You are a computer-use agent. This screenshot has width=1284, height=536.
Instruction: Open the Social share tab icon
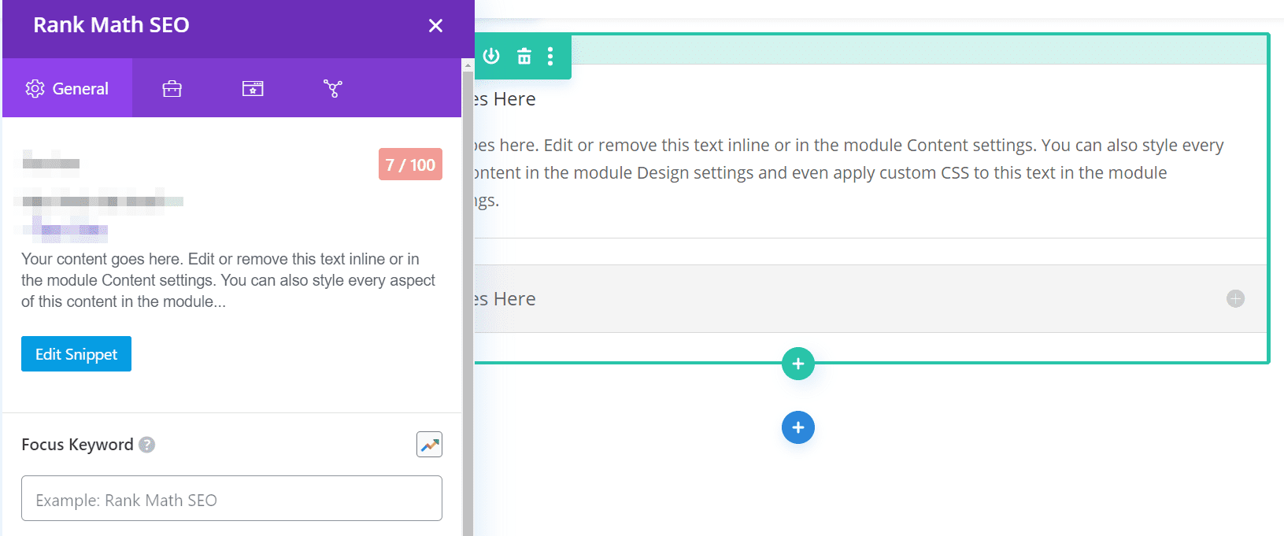pos(333,88)
